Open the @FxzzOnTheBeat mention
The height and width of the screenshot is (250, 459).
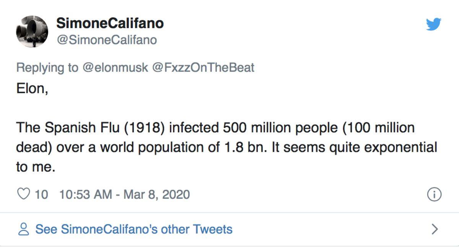pos(203,68)
